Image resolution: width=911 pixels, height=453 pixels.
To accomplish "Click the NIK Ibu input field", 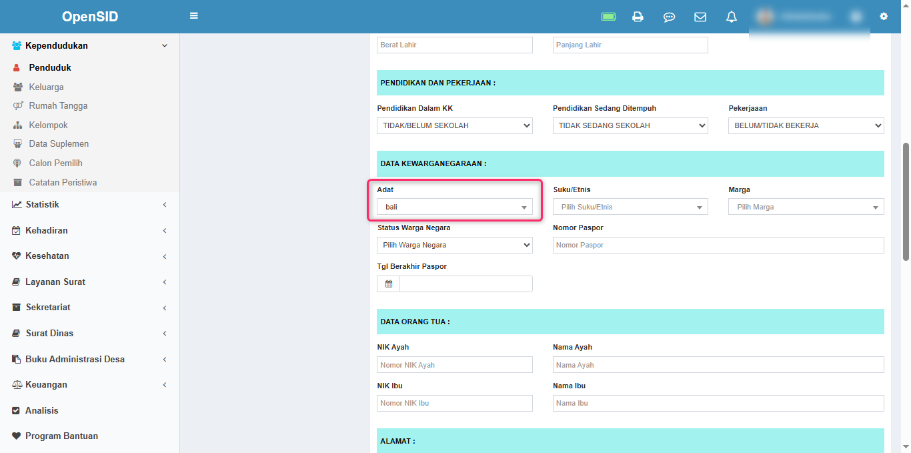I will [455, 404].
